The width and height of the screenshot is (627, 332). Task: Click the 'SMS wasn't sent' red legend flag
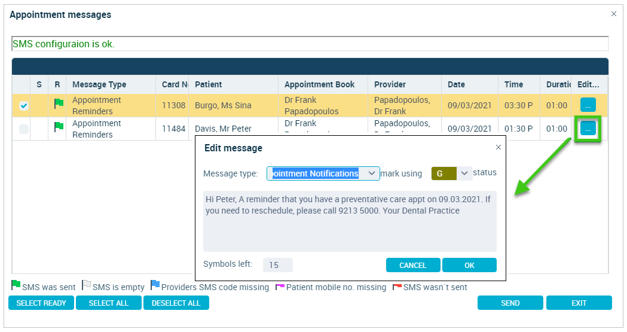click(x=397, y=287)
